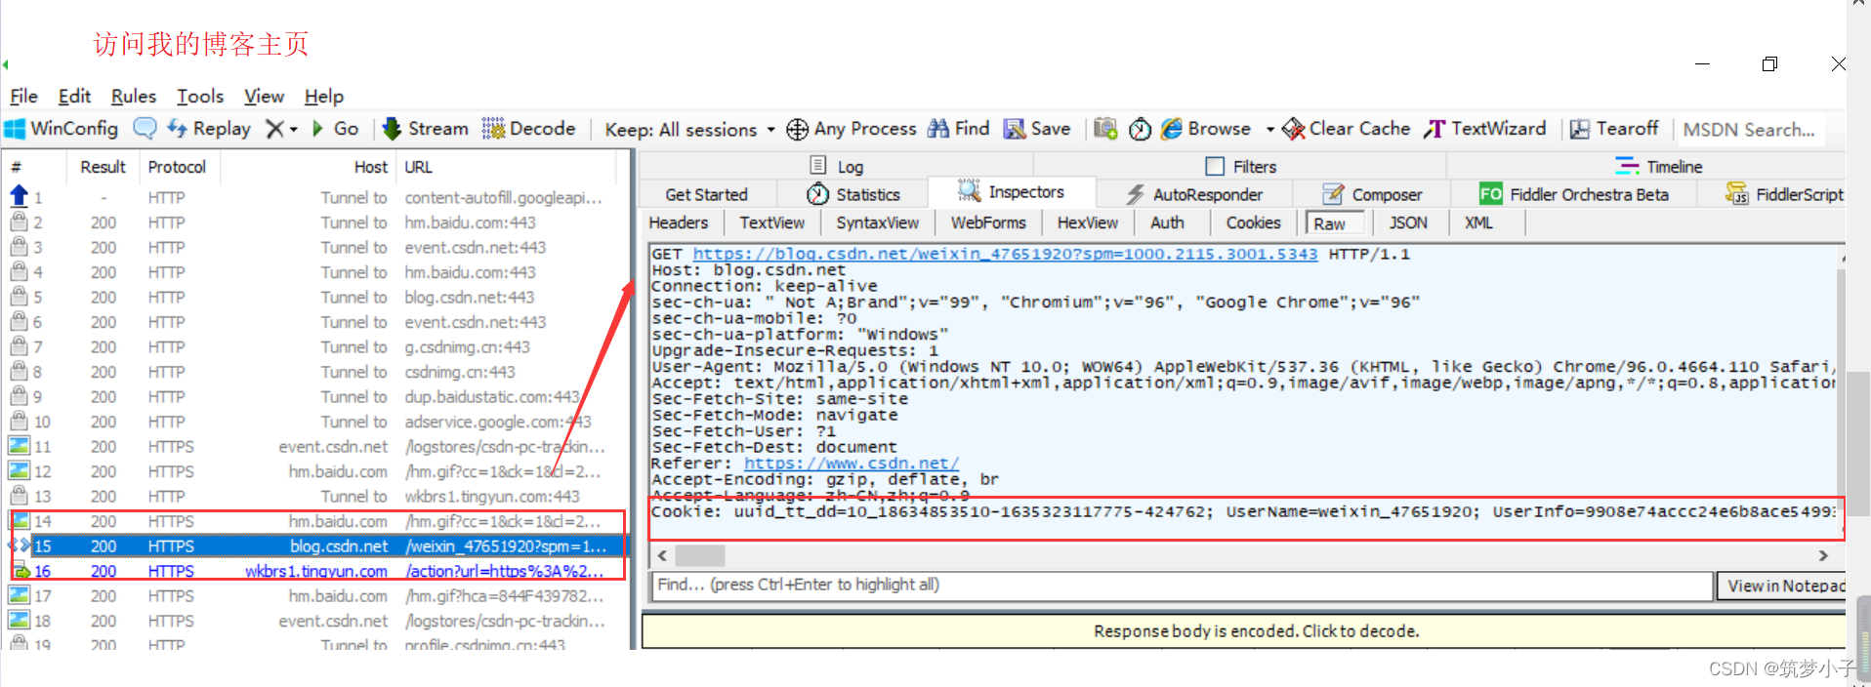Open the Statistics tab
This screenshot has height=687, width=1871.
pos(853,195)
